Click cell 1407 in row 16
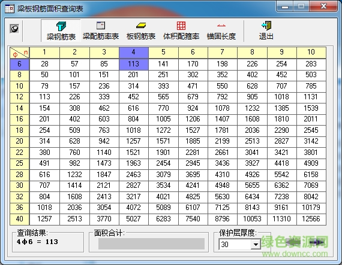342x265 pixels. (222, 120)
